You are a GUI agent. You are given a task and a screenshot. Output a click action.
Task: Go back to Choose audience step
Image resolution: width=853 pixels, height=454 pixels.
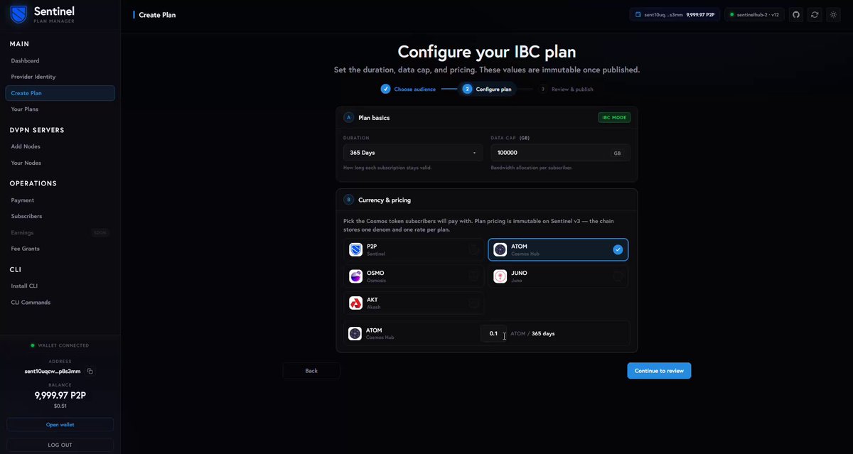pyautogui.click(x=414, y=90)
